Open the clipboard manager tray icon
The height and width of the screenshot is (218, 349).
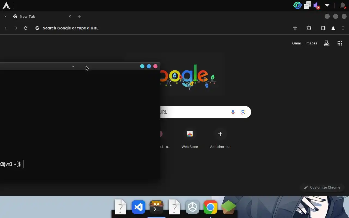[x=308, y=5]
